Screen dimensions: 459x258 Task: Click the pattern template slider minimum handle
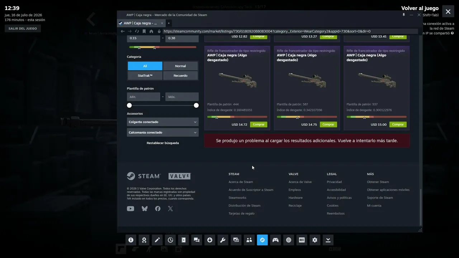pyautogui.click(x=129, y=105)
